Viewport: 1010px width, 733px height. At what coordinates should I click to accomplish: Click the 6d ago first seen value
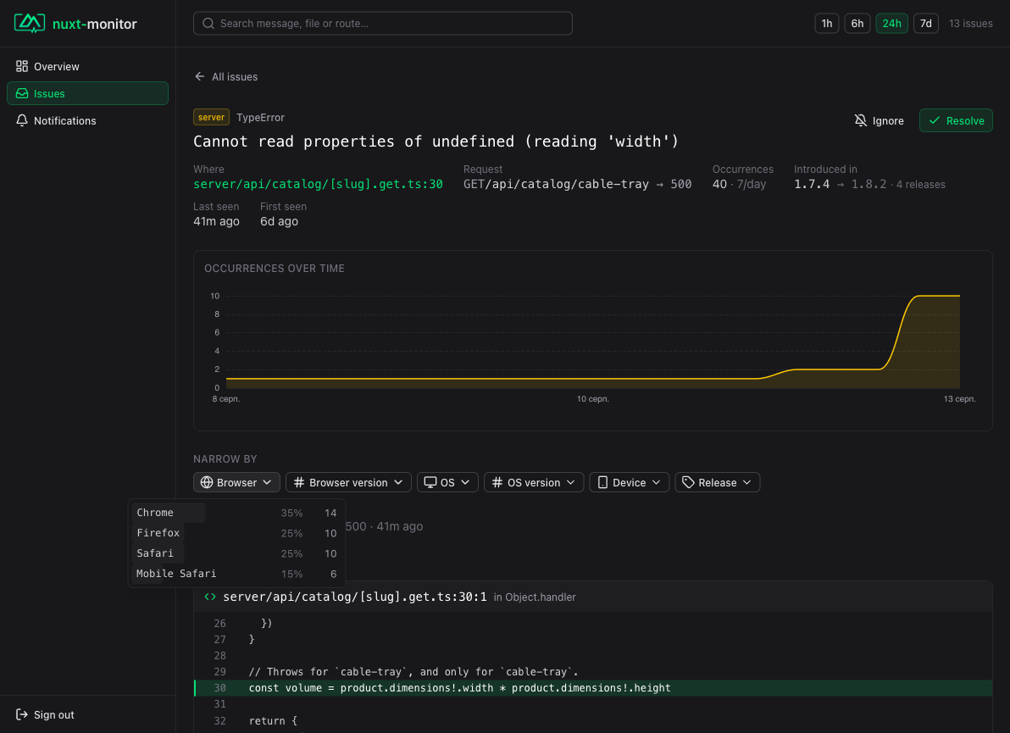click(279, 221)
